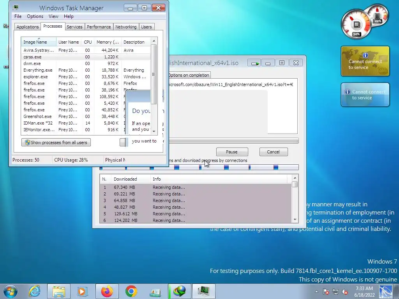This screenshot has height=299, width=399.
Task: Switch to the Performance tab
Action: coord(99,27)
